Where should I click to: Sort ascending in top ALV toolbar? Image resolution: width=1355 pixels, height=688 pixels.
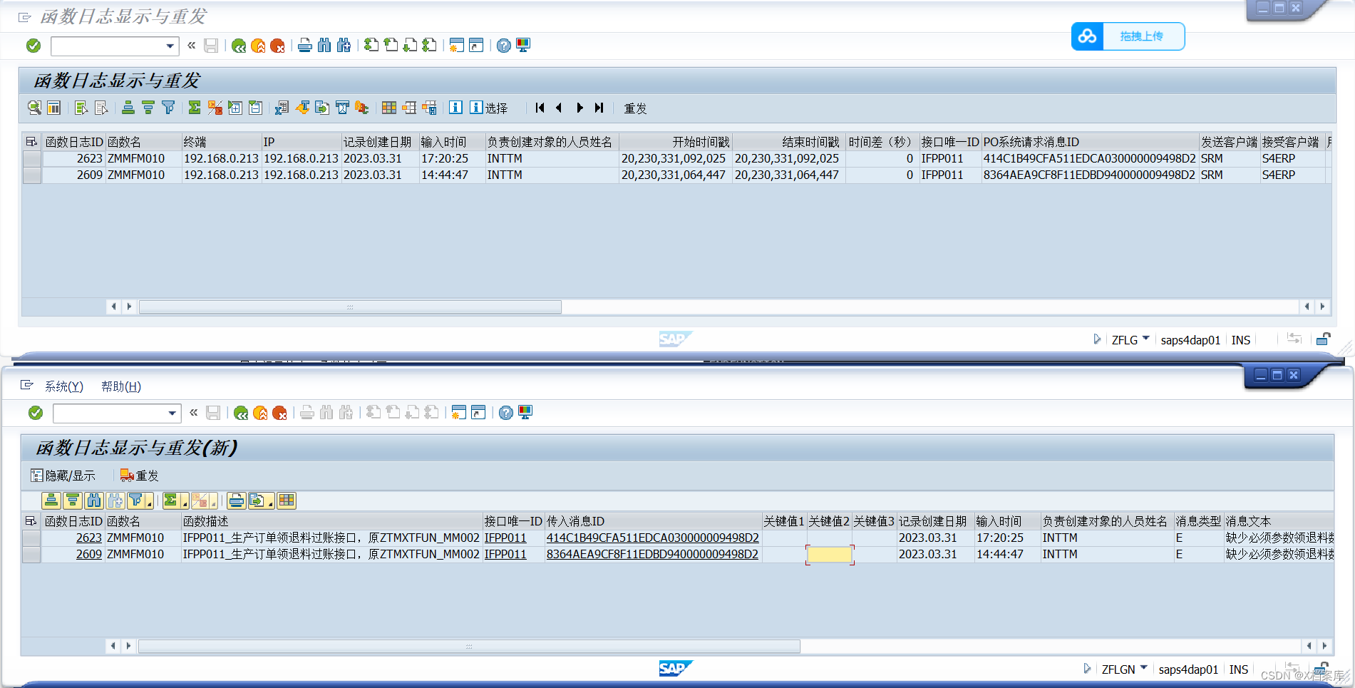pos(128,108)
